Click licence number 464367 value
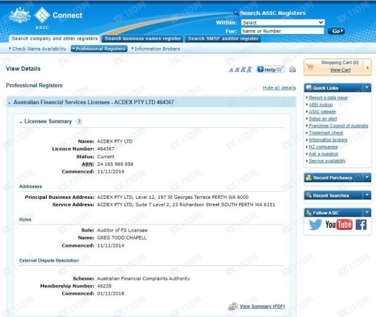This screenshot has height=317, width=376. point(106,149)
